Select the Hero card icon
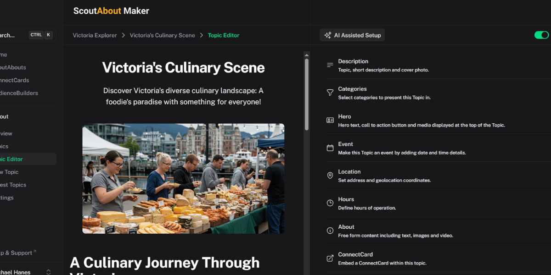This screenshot has height=275, width=551. click(330, 120)
